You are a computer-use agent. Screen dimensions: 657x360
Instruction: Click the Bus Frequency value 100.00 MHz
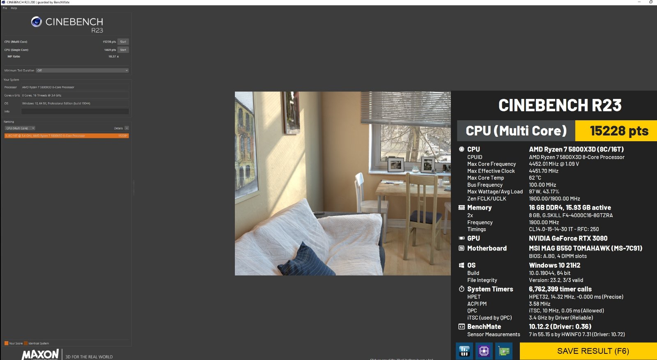point(542,185)
